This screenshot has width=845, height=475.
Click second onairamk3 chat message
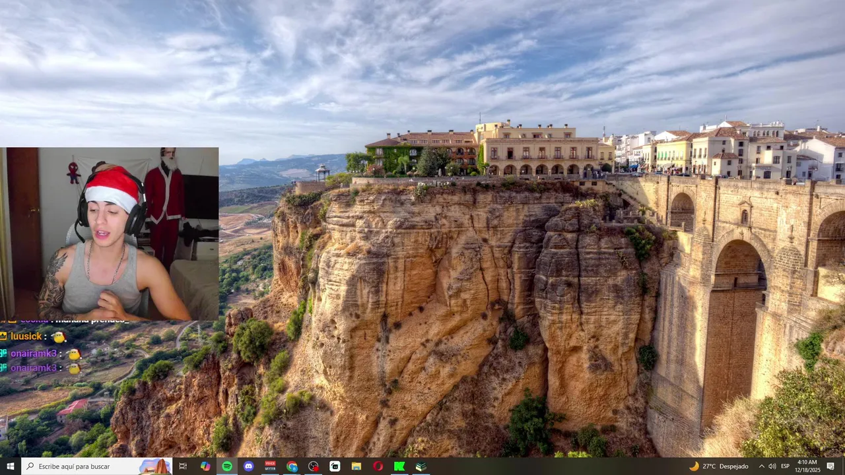tap(40, 368)
